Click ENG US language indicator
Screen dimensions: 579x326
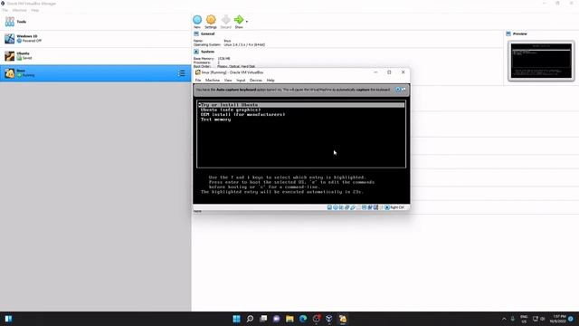coord(524,319)
